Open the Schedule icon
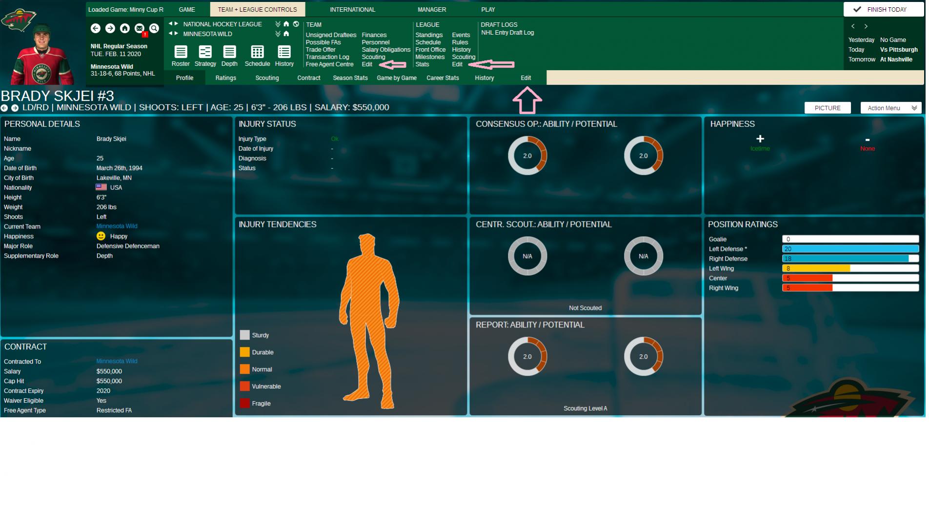 click(257, 52)
